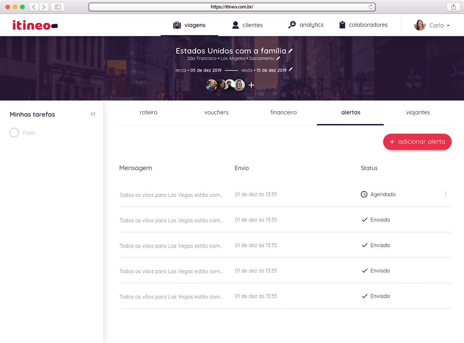464x343 pixels.
Task: Click the start date terça 05 de dez 2019
Action: tap(199, 70)
